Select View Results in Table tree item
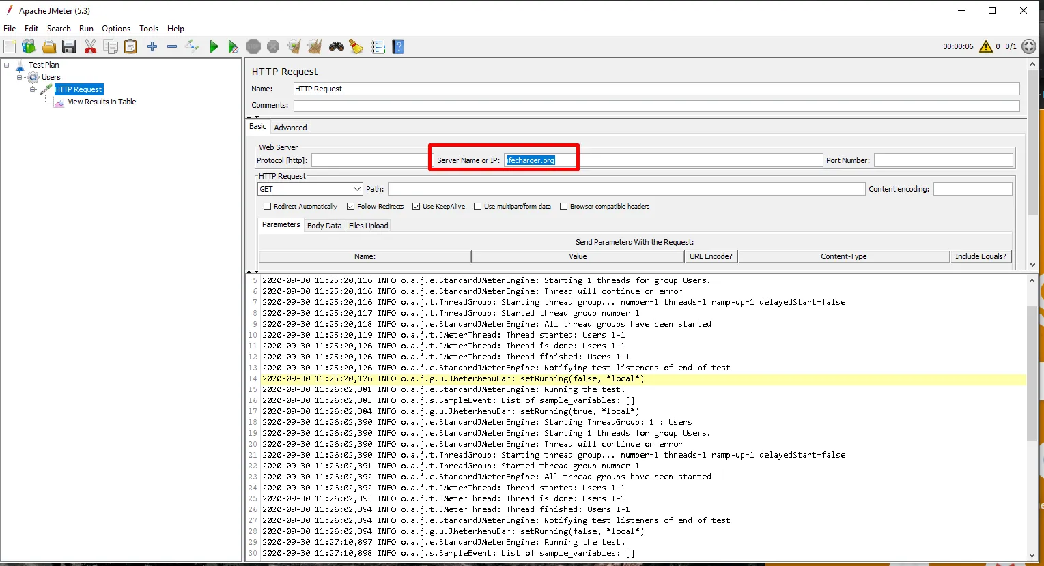Screen dimensions: 1044x566 point(102,102)
